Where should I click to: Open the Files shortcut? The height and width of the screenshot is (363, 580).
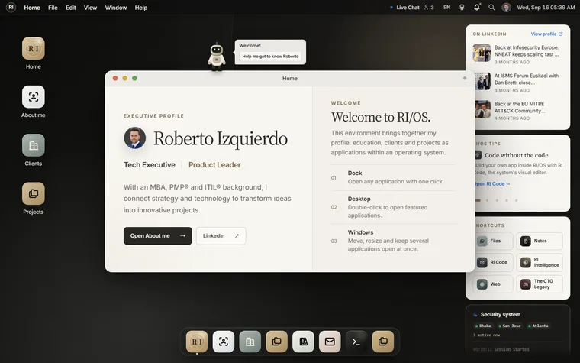coord(493,241)
